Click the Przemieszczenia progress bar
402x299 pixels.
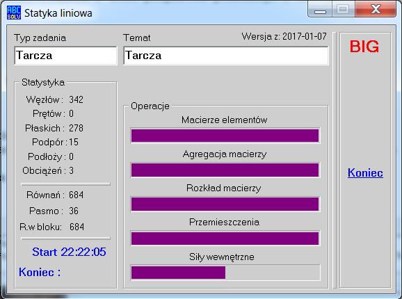225,239
